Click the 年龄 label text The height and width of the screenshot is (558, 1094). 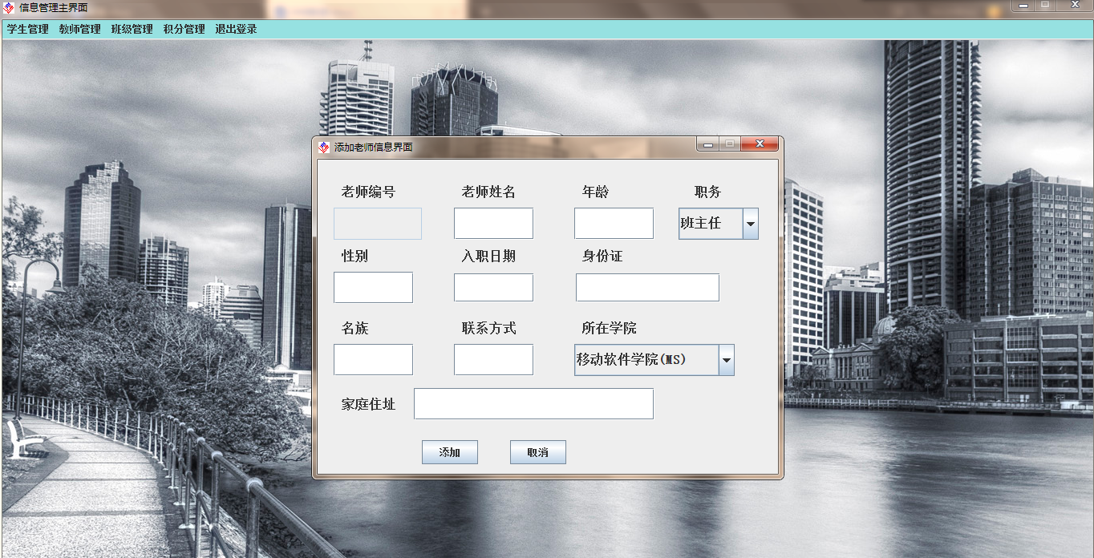coord(596,192)
